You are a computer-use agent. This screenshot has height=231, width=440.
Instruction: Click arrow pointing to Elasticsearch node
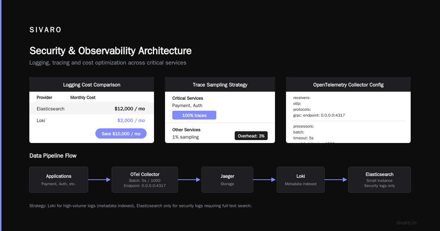click(x=336, y=180)
